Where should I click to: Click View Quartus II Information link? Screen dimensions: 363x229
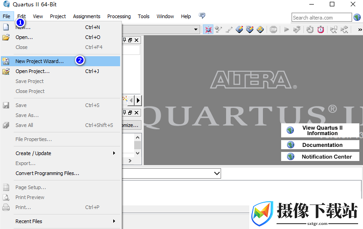(320, 131)
